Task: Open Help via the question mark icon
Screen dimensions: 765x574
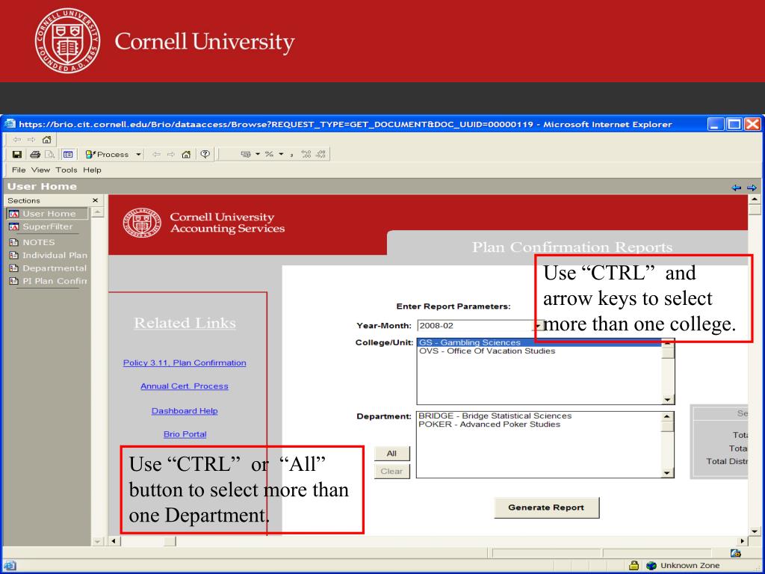Action: [x=205, y=154]
